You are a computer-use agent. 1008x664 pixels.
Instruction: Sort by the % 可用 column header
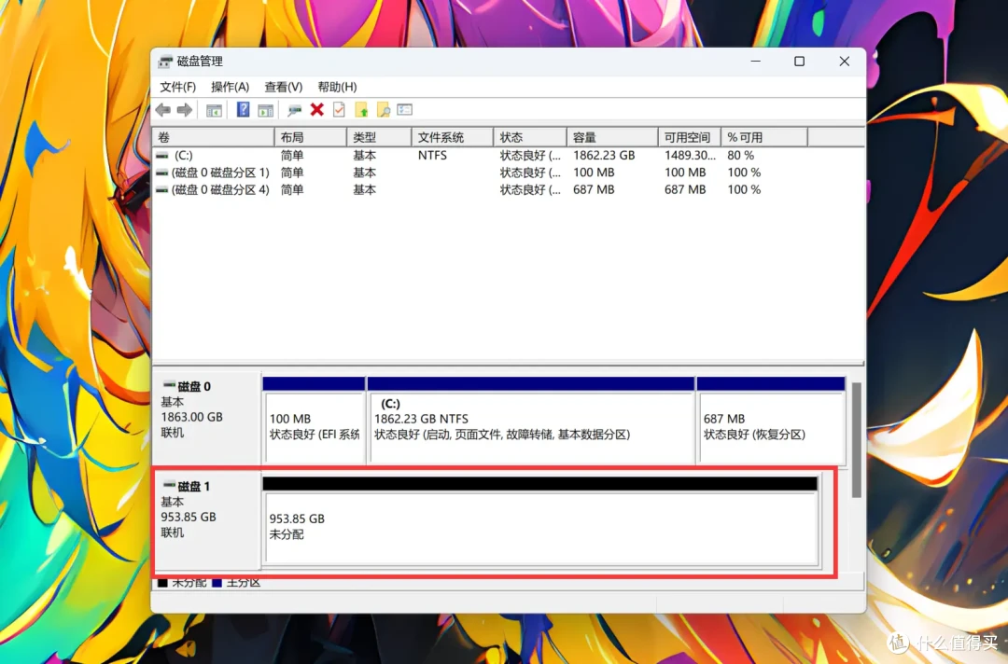coord(764,137)
